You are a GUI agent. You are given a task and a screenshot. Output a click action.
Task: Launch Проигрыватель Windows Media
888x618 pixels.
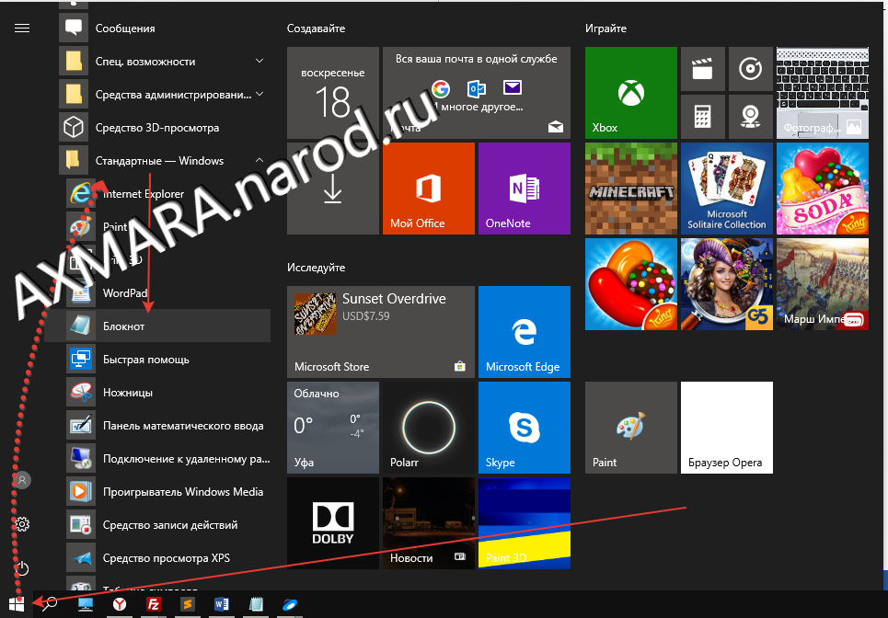pos(168,492)
